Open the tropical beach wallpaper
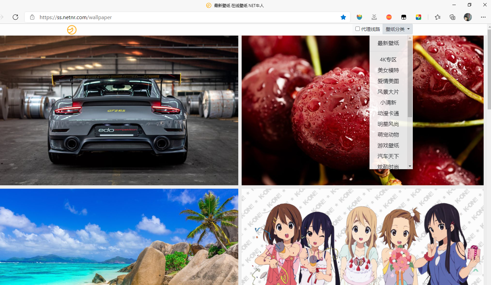 pos(119,237)
